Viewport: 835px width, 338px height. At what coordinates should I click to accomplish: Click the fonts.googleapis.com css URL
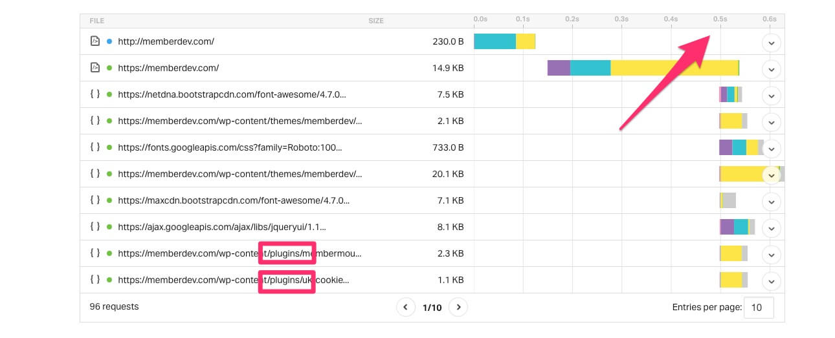pos(230,147)
